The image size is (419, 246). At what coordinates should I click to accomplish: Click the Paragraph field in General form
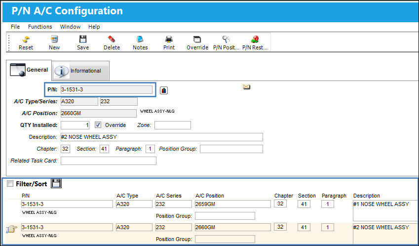150,149
